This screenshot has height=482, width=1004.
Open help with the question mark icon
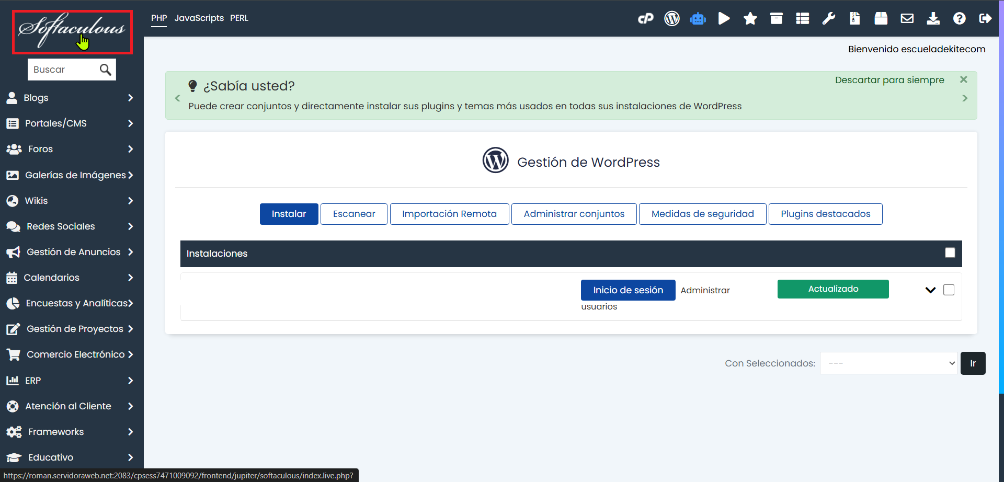pos(960,19)
